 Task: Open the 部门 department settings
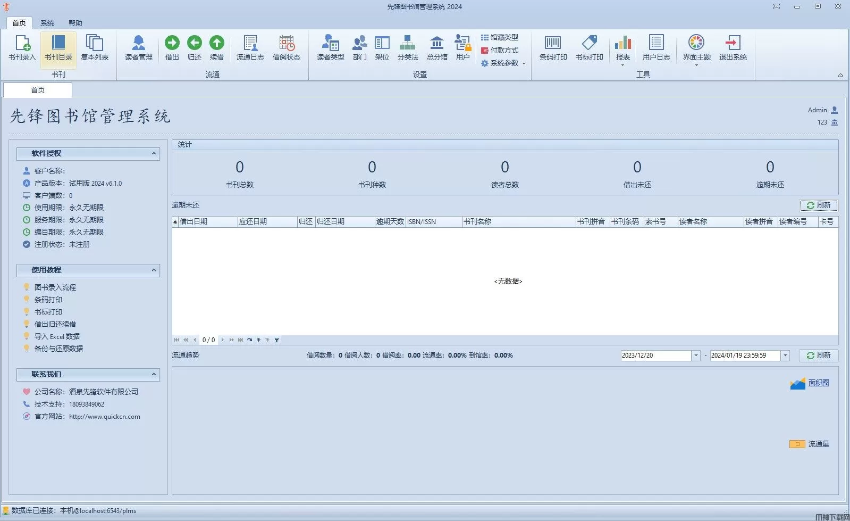[x=360, y=48]
